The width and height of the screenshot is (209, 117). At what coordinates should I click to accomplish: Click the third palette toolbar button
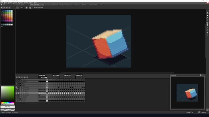tap(7, 8)
